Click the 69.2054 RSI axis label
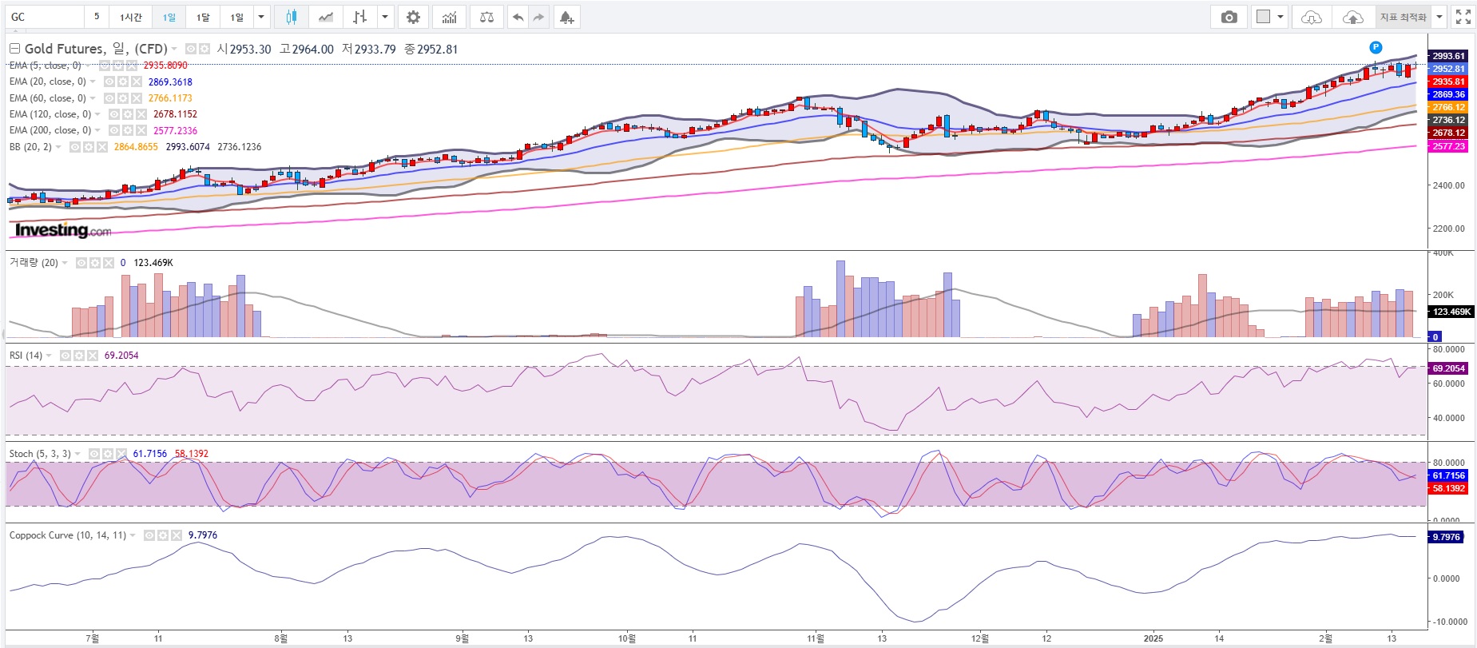1477x648 pixels. (1448, 368)
